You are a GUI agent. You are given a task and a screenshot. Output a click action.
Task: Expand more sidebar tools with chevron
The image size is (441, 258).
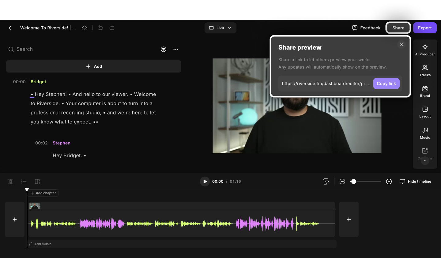coord(425,161)
